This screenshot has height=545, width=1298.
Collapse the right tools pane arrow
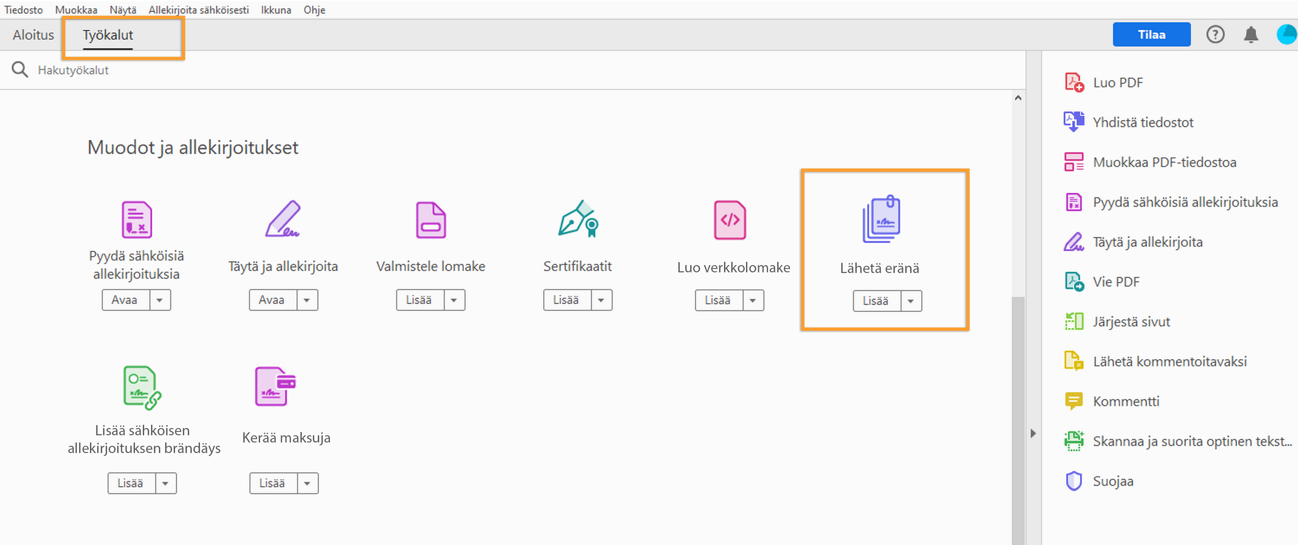click(1033, 434)
